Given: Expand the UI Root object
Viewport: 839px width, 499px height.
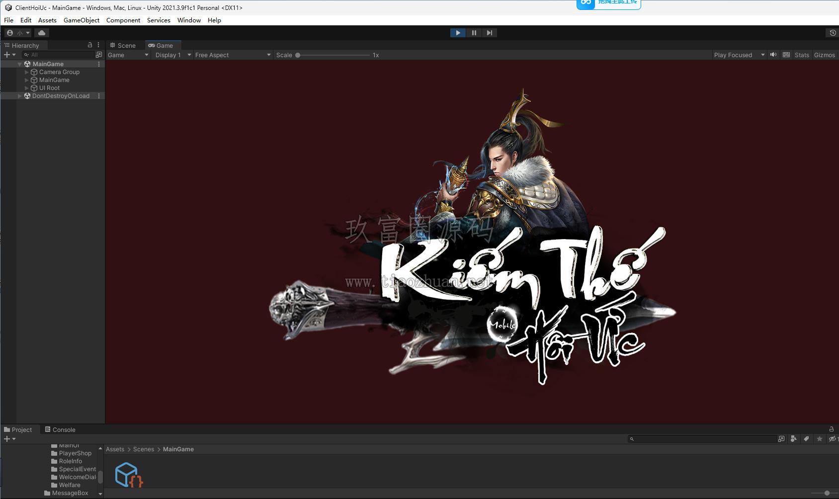Looking at the screenshot, I should pos(27,88).
